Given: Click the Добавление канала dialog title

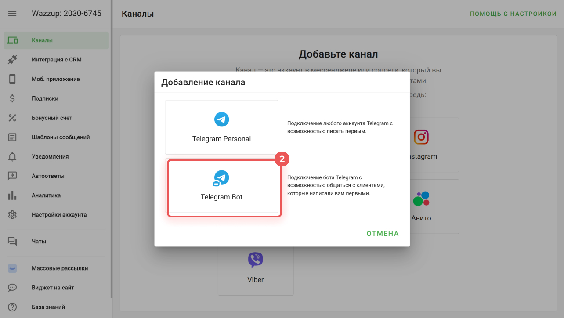Looking at the screenshot, I should click(203, 82).
